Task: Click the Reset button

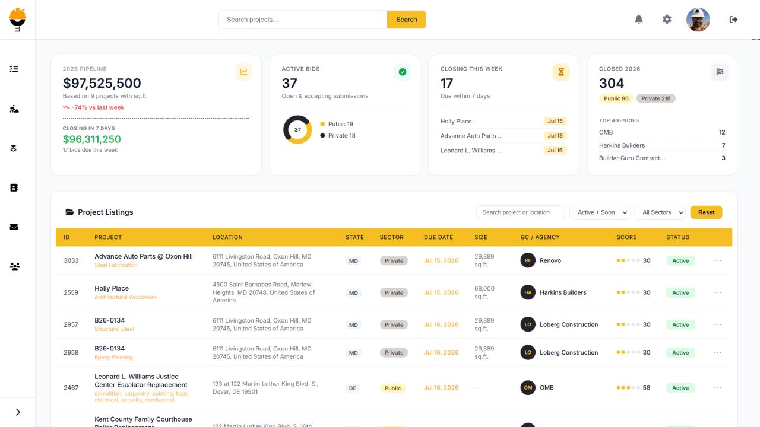Action: (x=707, y=212)
